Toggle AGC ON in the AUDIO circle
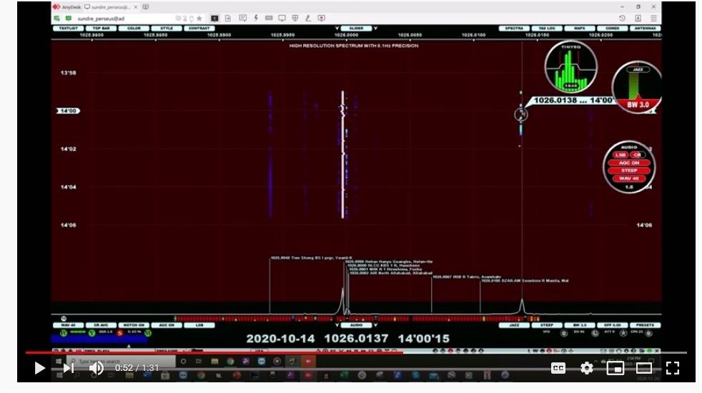The width and height of the screenshot is (702, 393). (629, 163)
